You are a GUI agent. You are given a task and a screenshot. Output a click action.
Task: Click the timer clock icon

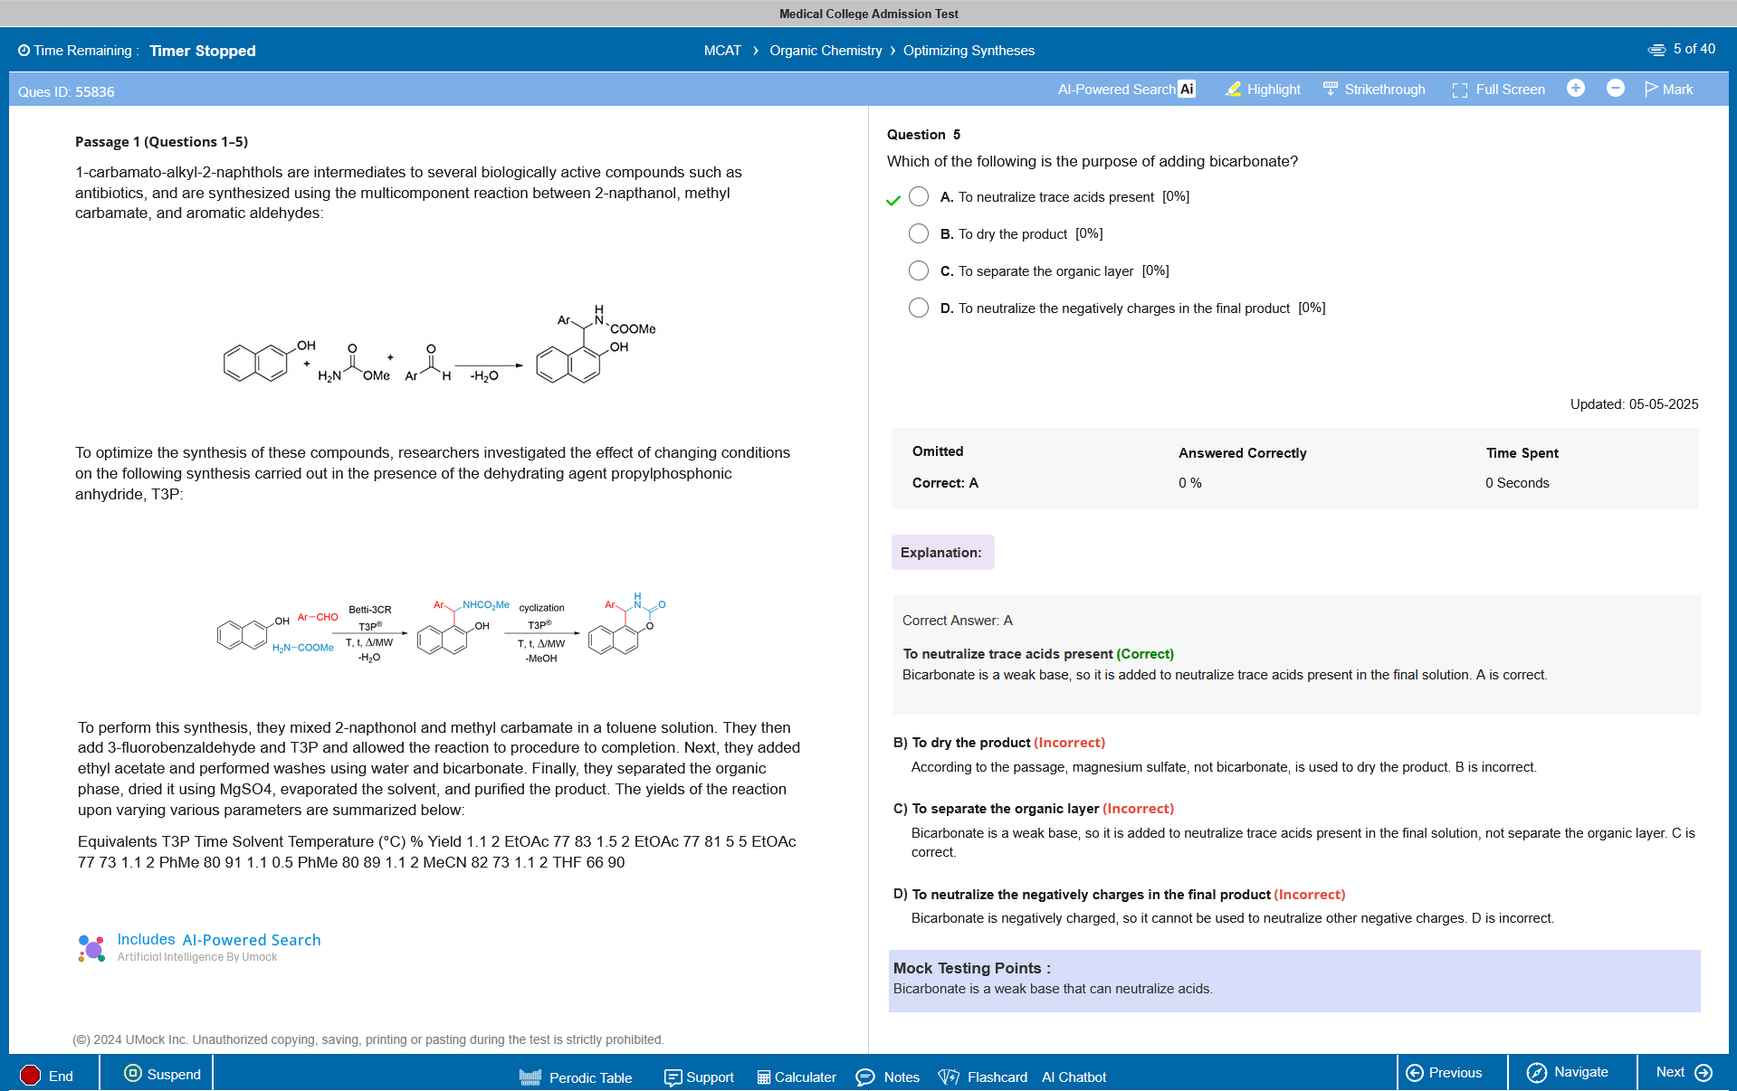click(x=24, y=51)
